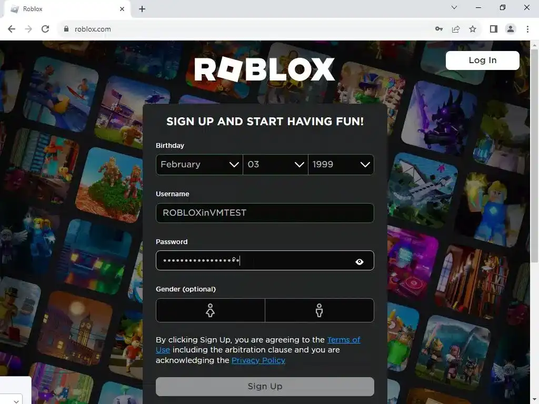This screenshot has height=404, width=539.
Task: Open the birthday month dropdown showing February
Action: 199,165
